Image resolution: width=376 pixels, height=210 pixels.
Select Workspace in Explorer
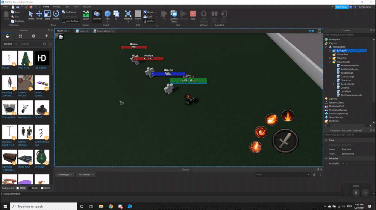(334, 39)
